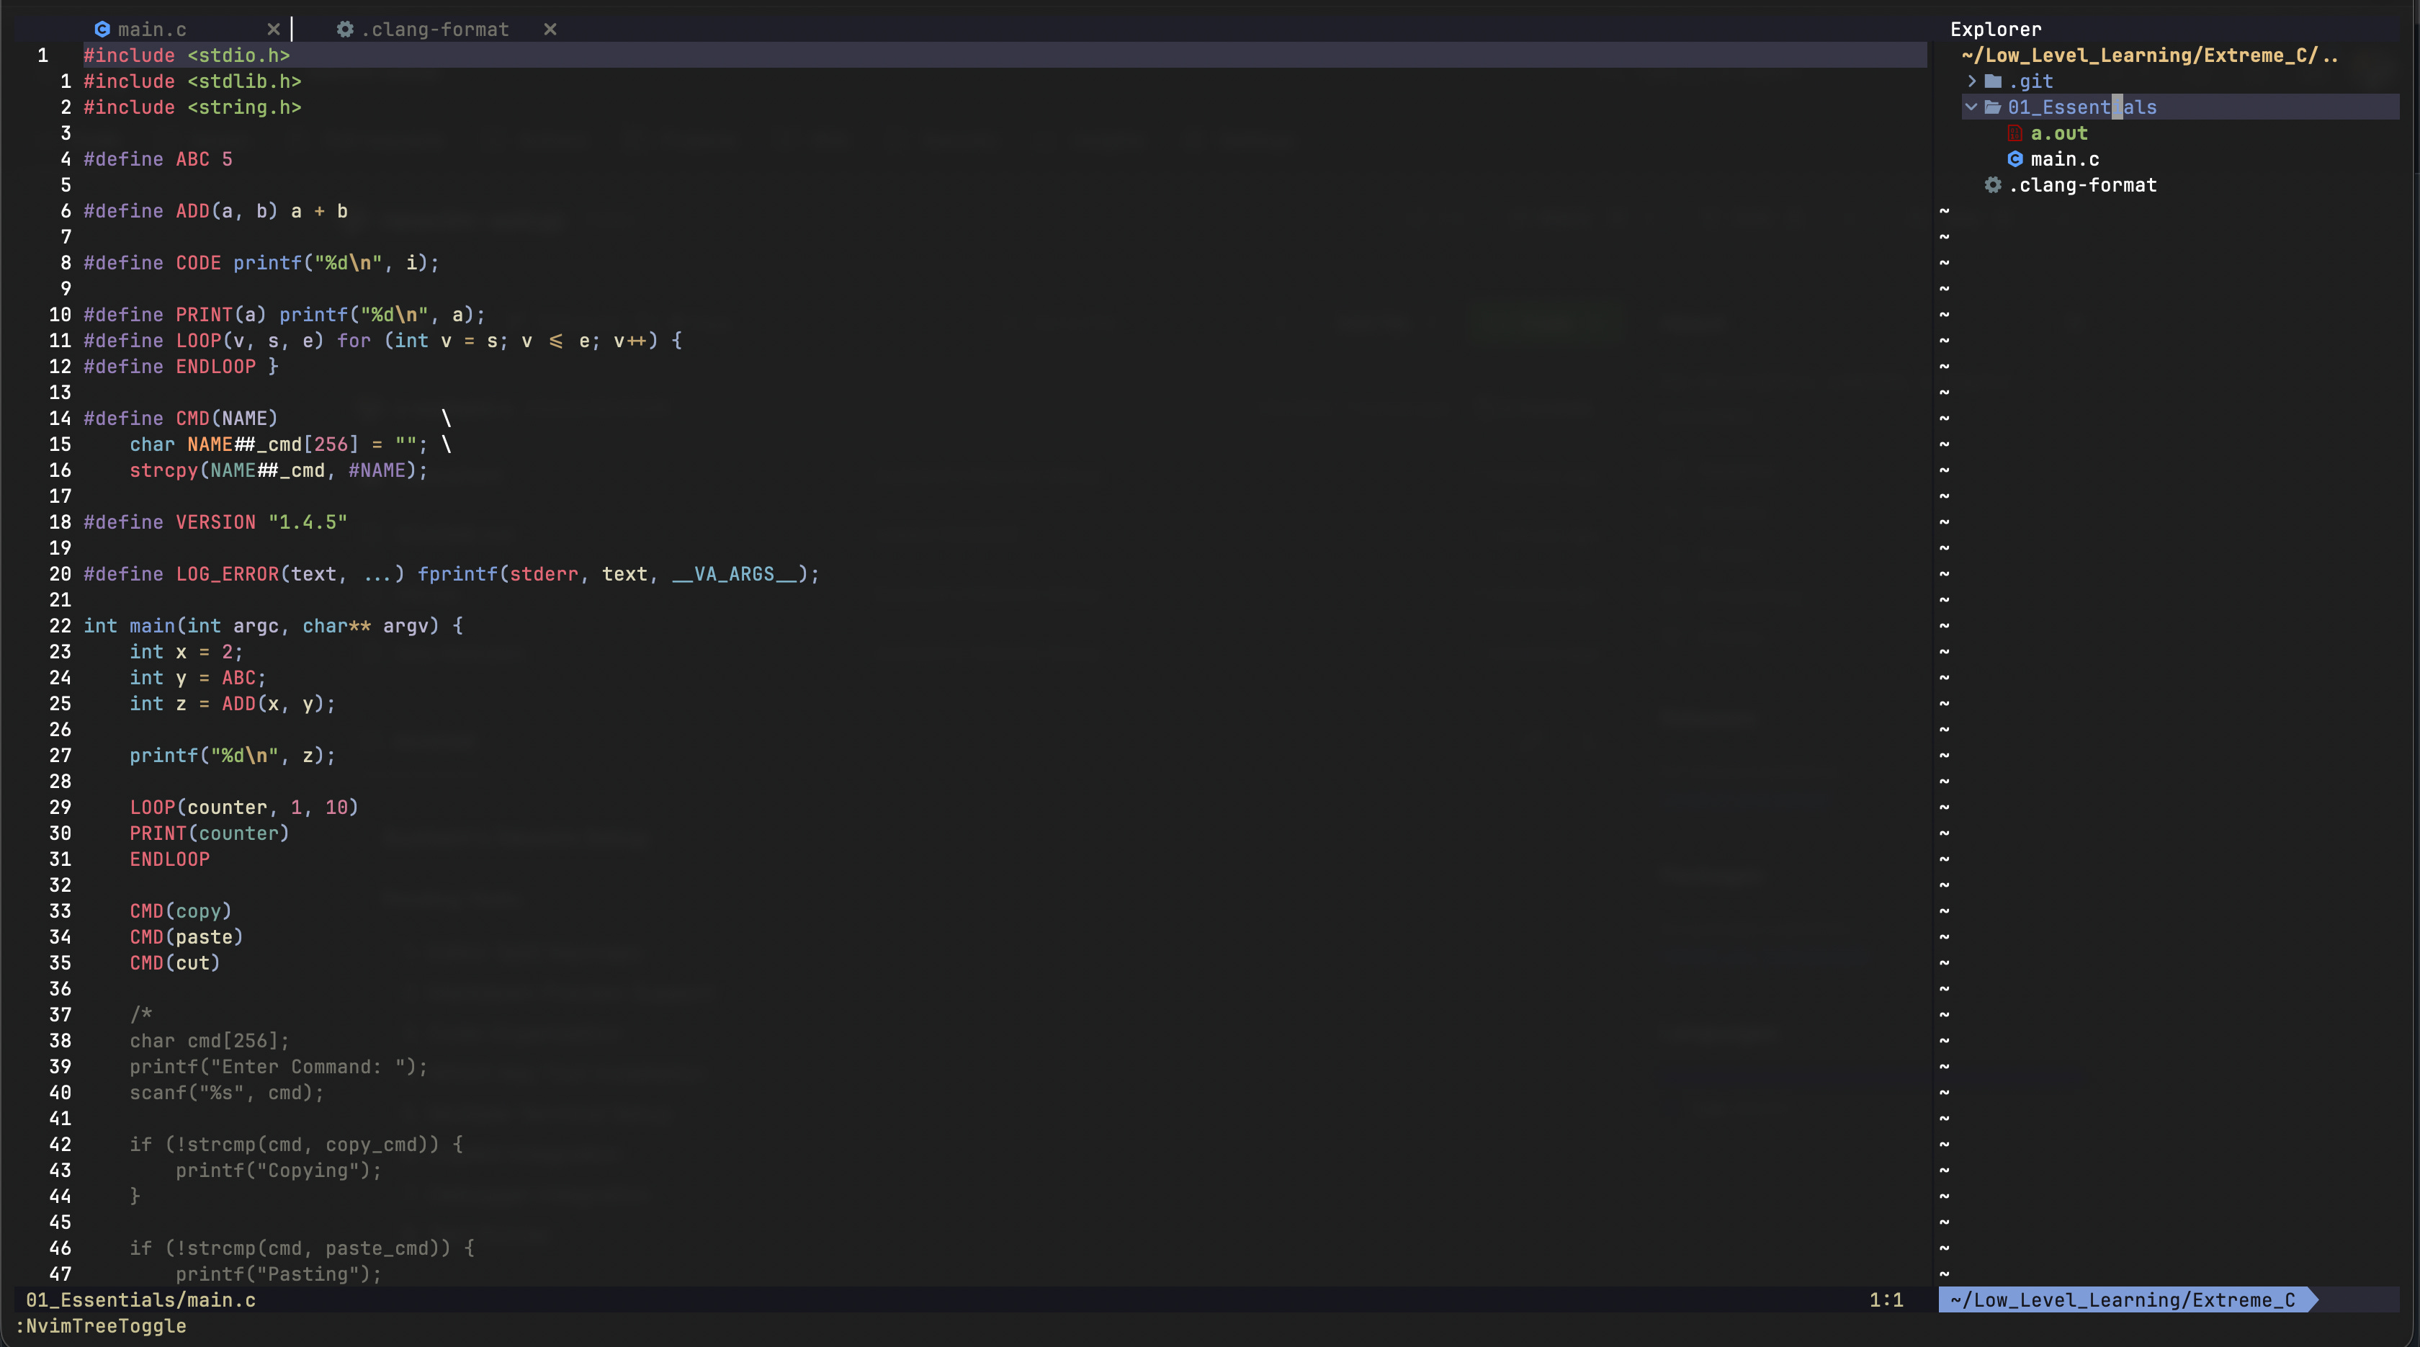Click the C file icon on main.c tab
This screenshot has width=2420, height=1347.
click(x=102, y=29)
